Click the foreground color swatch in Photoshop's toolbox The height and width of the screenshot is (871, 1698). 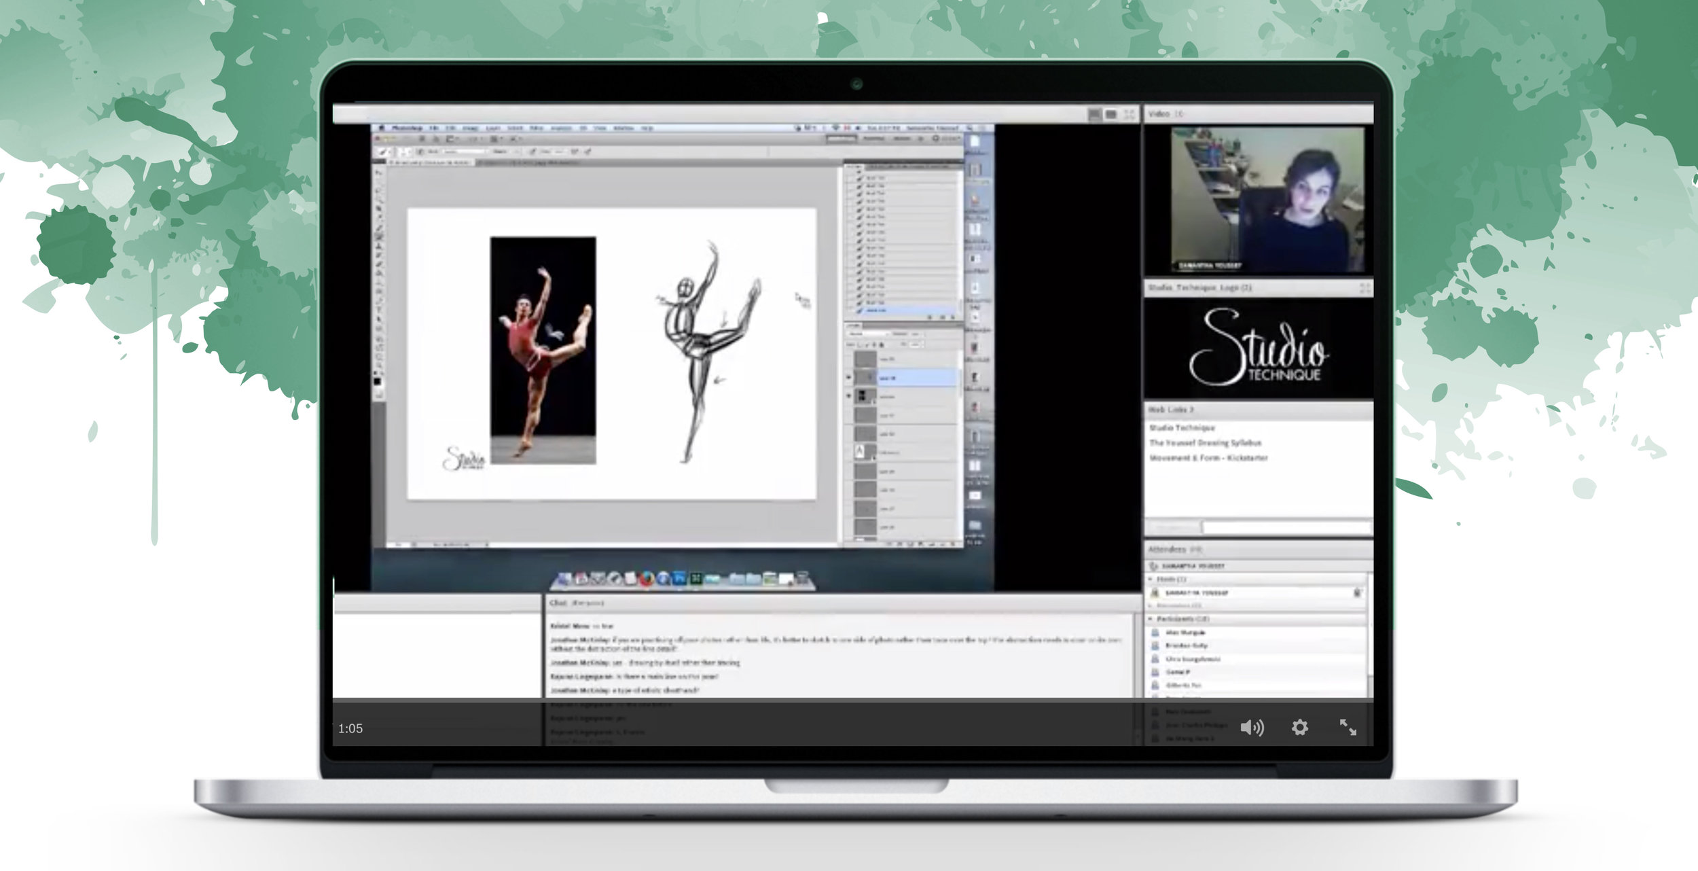(377, 381)
